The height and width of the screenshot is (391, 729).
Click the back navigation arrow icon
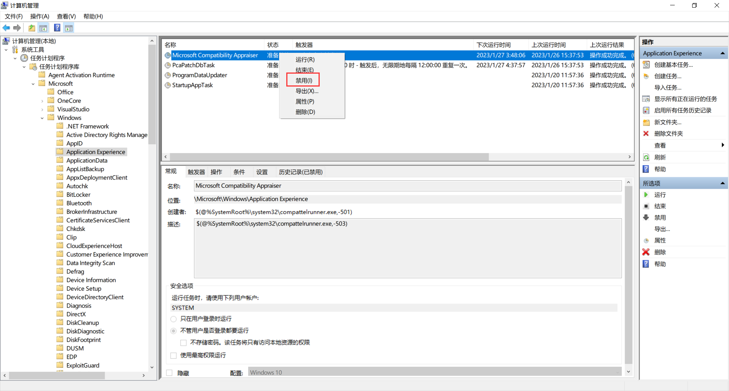point(6,28)
